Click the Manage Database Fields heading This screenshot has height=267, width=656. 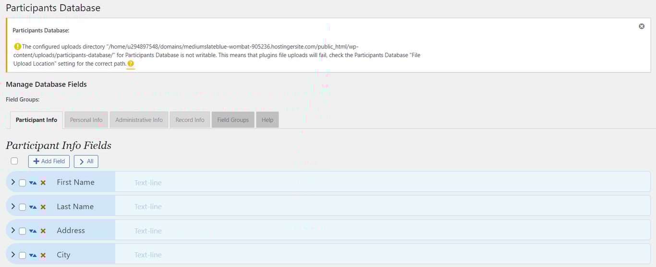pos(46,84)
